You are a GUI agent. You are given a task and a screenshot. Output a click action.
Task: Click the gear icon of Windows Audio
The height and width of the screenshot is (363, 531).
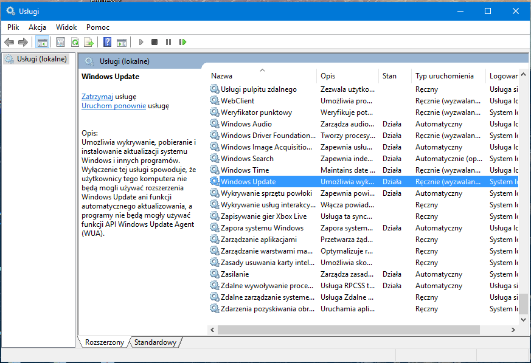coord(214,123)
